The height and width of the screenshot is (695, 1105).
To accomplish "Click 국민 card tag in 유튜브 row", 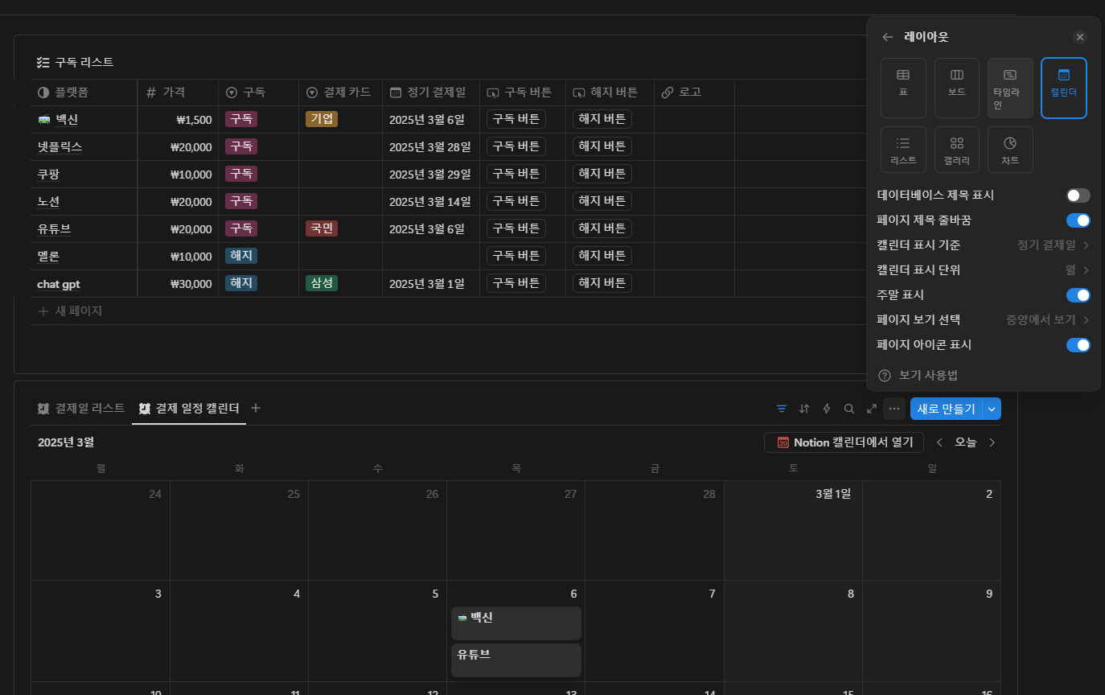I will pyautogui.click(x=322, y=228).
